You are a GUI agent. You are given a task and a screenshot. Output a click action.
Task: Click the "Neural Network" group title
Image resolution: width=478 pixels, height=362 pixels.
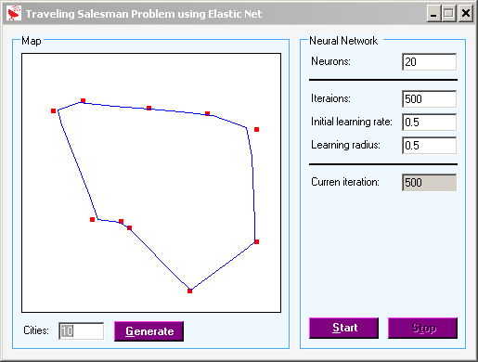coord(343,41)
